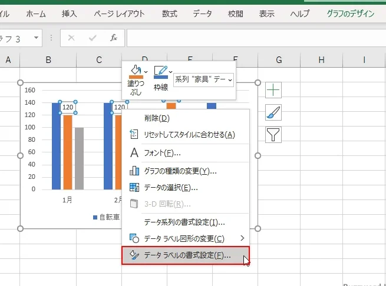Viewport: 386px width, 286px height.
Task: Click the data label shape change icon
Action: (134, 238)
